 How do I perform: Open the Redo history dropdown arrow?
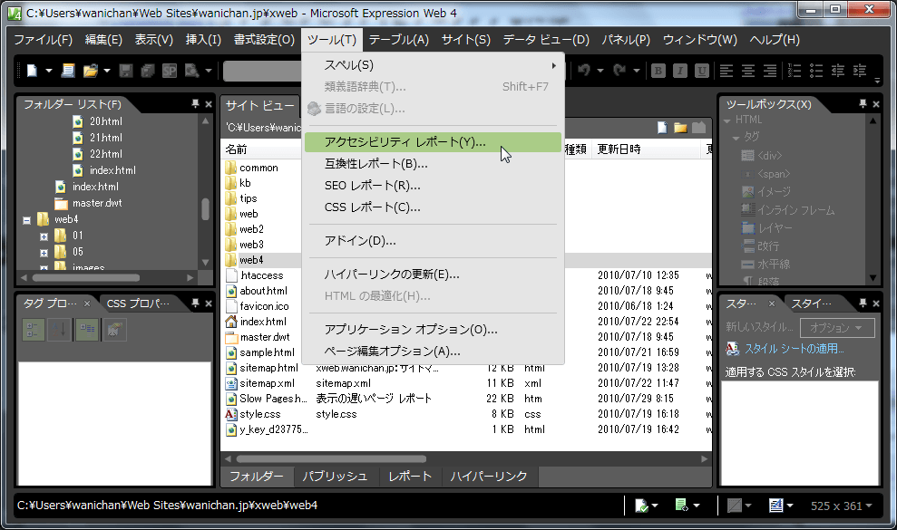pos(636,71)
